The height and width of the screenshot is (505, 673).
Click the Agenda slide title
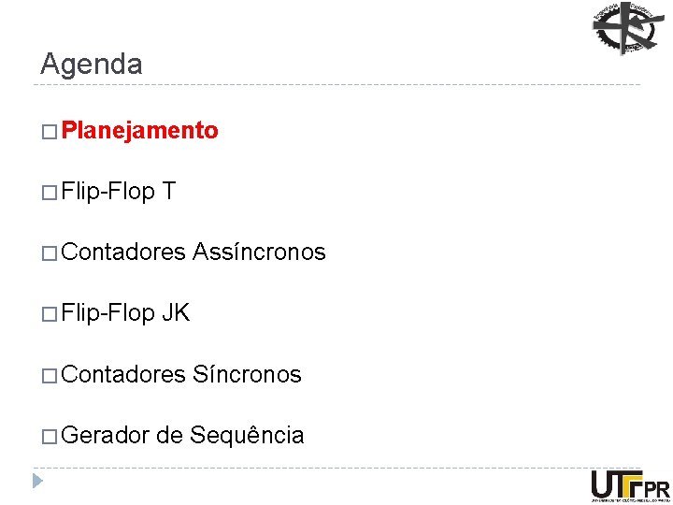[x=92, y=65]
